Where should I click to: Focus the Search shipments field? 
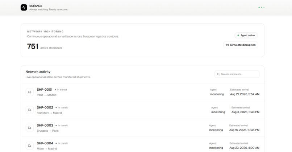click(x=237, y=74)
